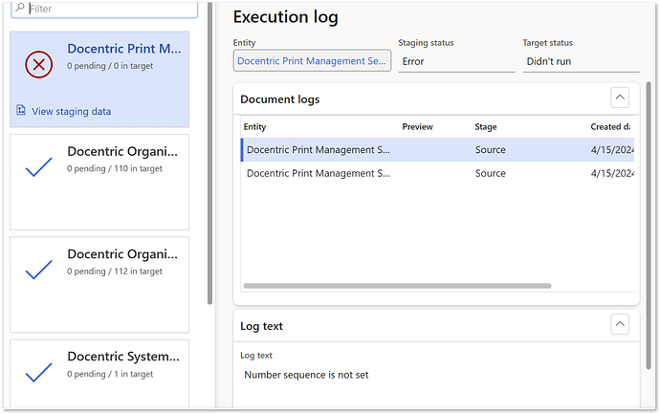Click checkmark icon of 110 in target entity
Viewport: 660px width, 413px height.
click(38, 168)
